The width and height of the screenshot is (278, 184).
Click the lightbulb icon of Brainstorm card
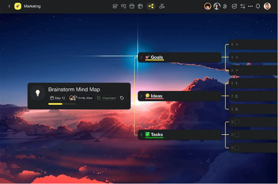point(38,93)
